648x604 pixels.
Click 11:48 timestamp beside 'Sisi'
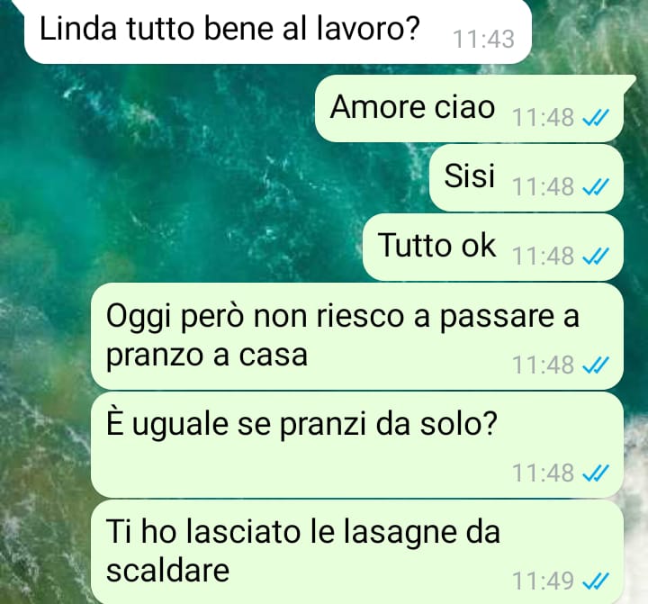click(543, 186)
